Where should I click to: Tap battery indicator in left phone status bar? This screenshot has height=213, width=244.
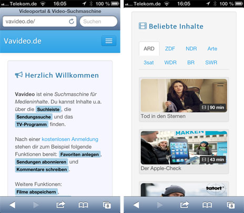click(x=115, y=4)
